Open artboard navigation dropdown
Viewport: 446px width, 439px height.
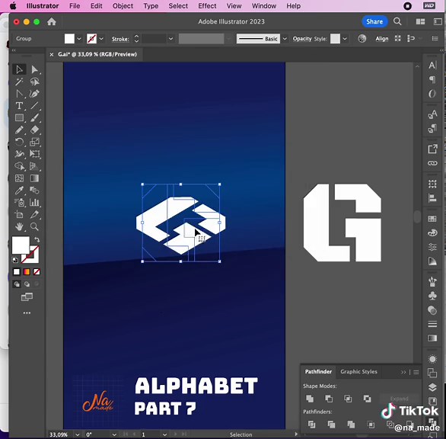(x=164, y=434)
